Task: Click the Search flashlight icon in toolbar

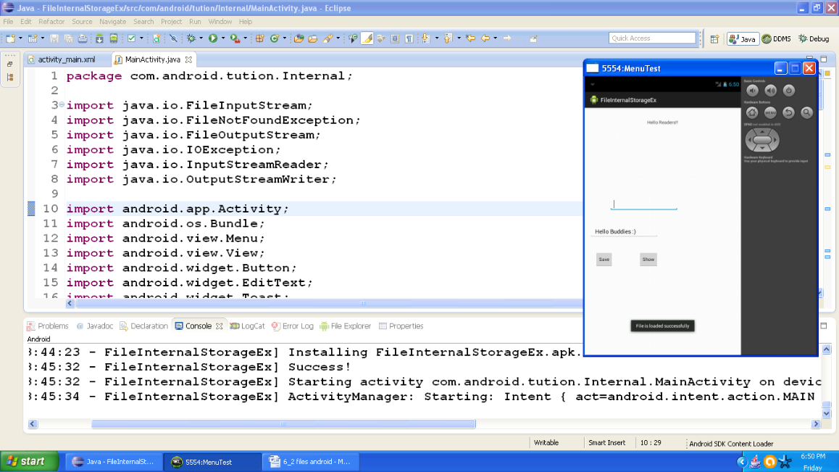Action: point(328,38)
